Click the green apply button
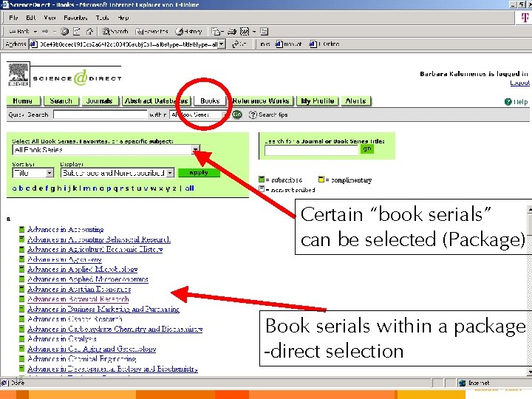Image resolution: width=532 pixels, height=399 pixels. click(199, 173)
